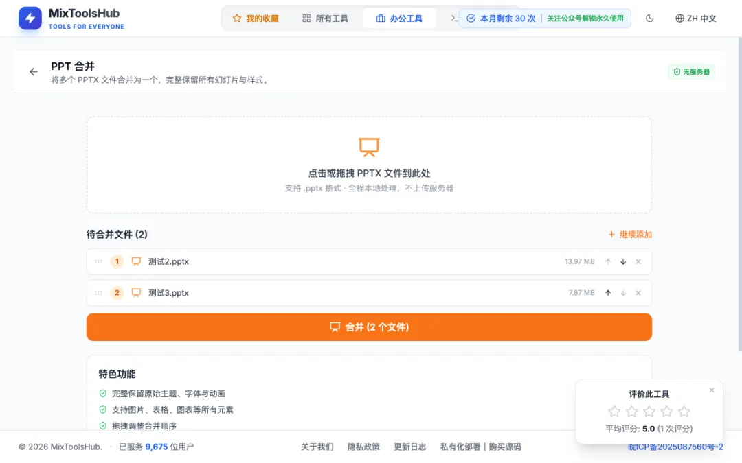Click 关注公众号解锁永久使用 link
This screenshot has height=463, width=742.
tap(585, 19)
